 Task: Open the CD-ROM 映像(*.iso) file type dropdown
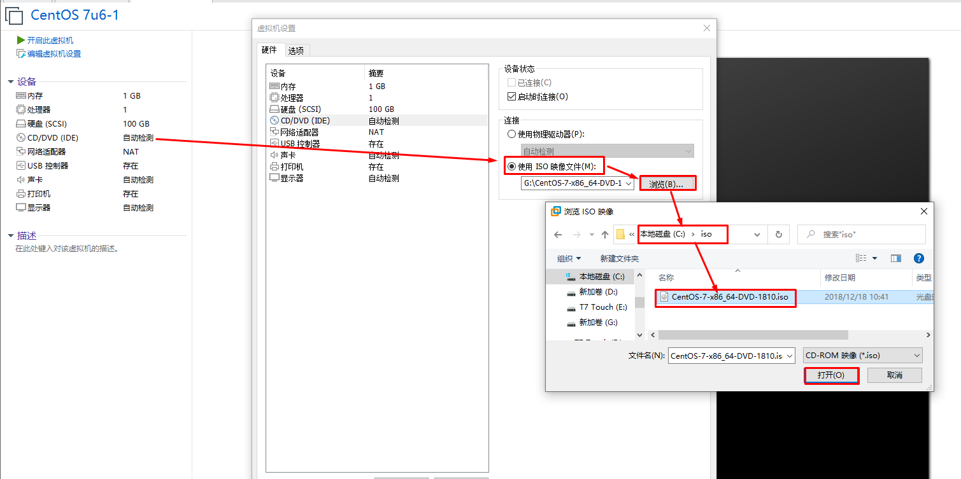917,355
